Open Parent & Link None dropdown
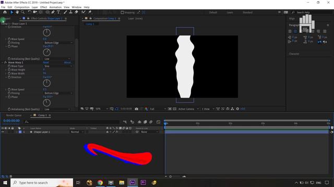 point(150,132)
